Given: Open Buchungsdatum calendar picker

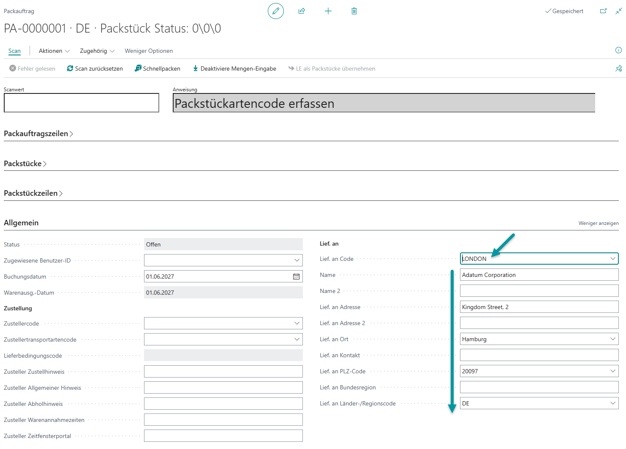Looking at the screenshot, I should [297, 277].
